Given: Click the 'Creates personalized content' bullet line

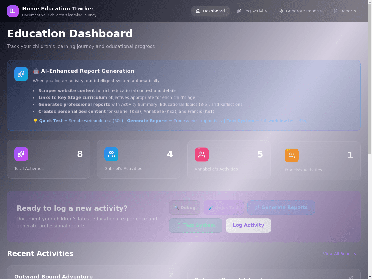Looking at the screenshot, I should point(126,112).
